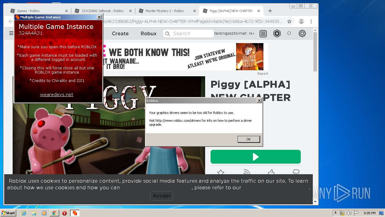Open the Chrome profile avatar menu
This screenshot has height=217, width=385.
tap(301, 21)
